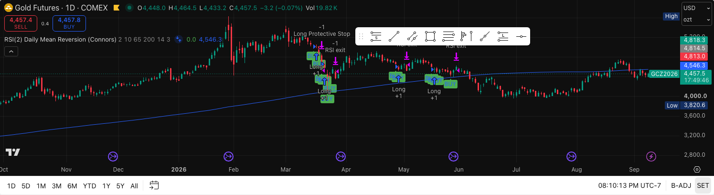The width and height of the screenshot is (714, 195).
Task: Open the USD currency dropdown
Action: click(x=696, y=8)
